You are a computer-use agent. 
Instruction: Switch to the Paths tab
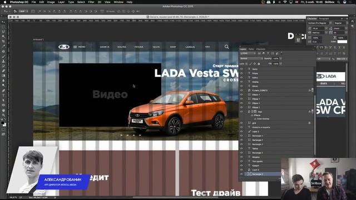point(251,49)
